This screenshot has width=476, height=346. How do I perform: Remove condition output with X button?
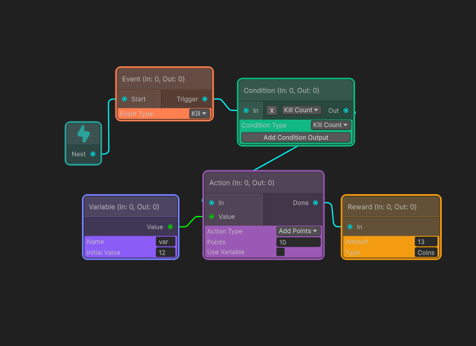pos(272,110)
